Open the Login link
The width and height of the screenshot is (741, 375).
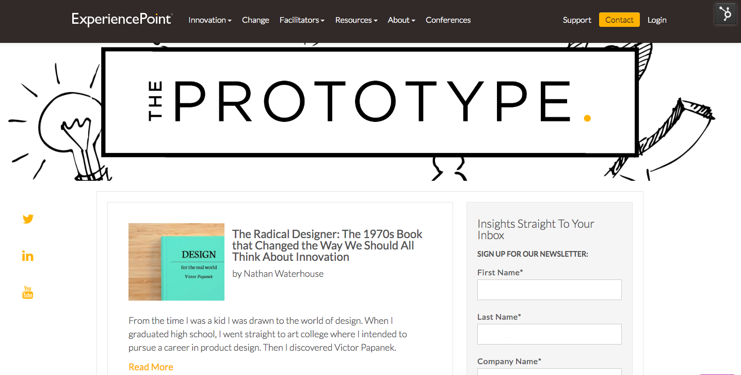pos(657,20)
